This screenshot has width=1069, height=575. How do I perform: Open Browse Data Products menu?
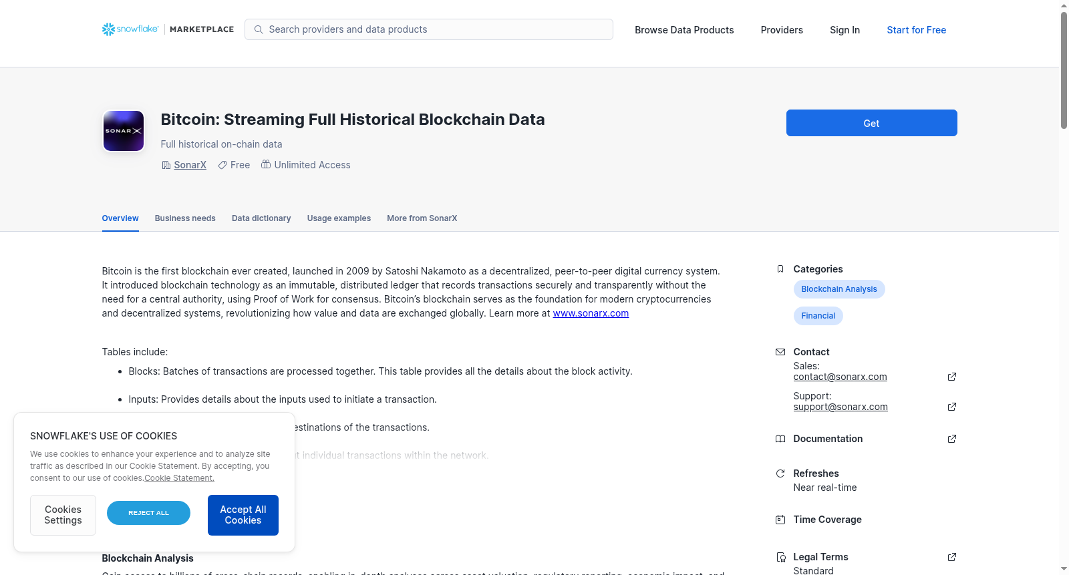[x=684, y=30]
